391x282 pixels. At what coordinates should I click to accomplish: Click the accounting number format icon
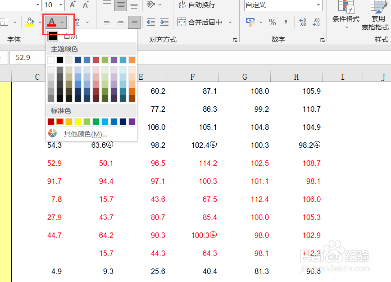250,22
